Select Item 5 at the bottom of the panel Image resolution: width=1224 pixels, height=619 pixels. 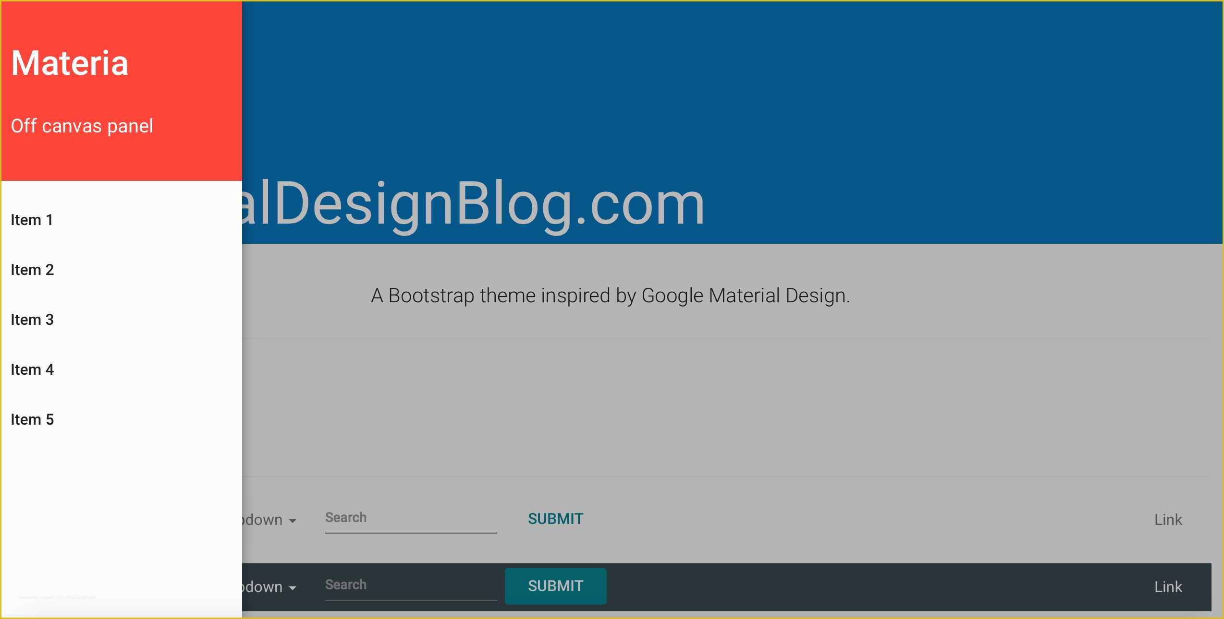click(x=32, y=419)
